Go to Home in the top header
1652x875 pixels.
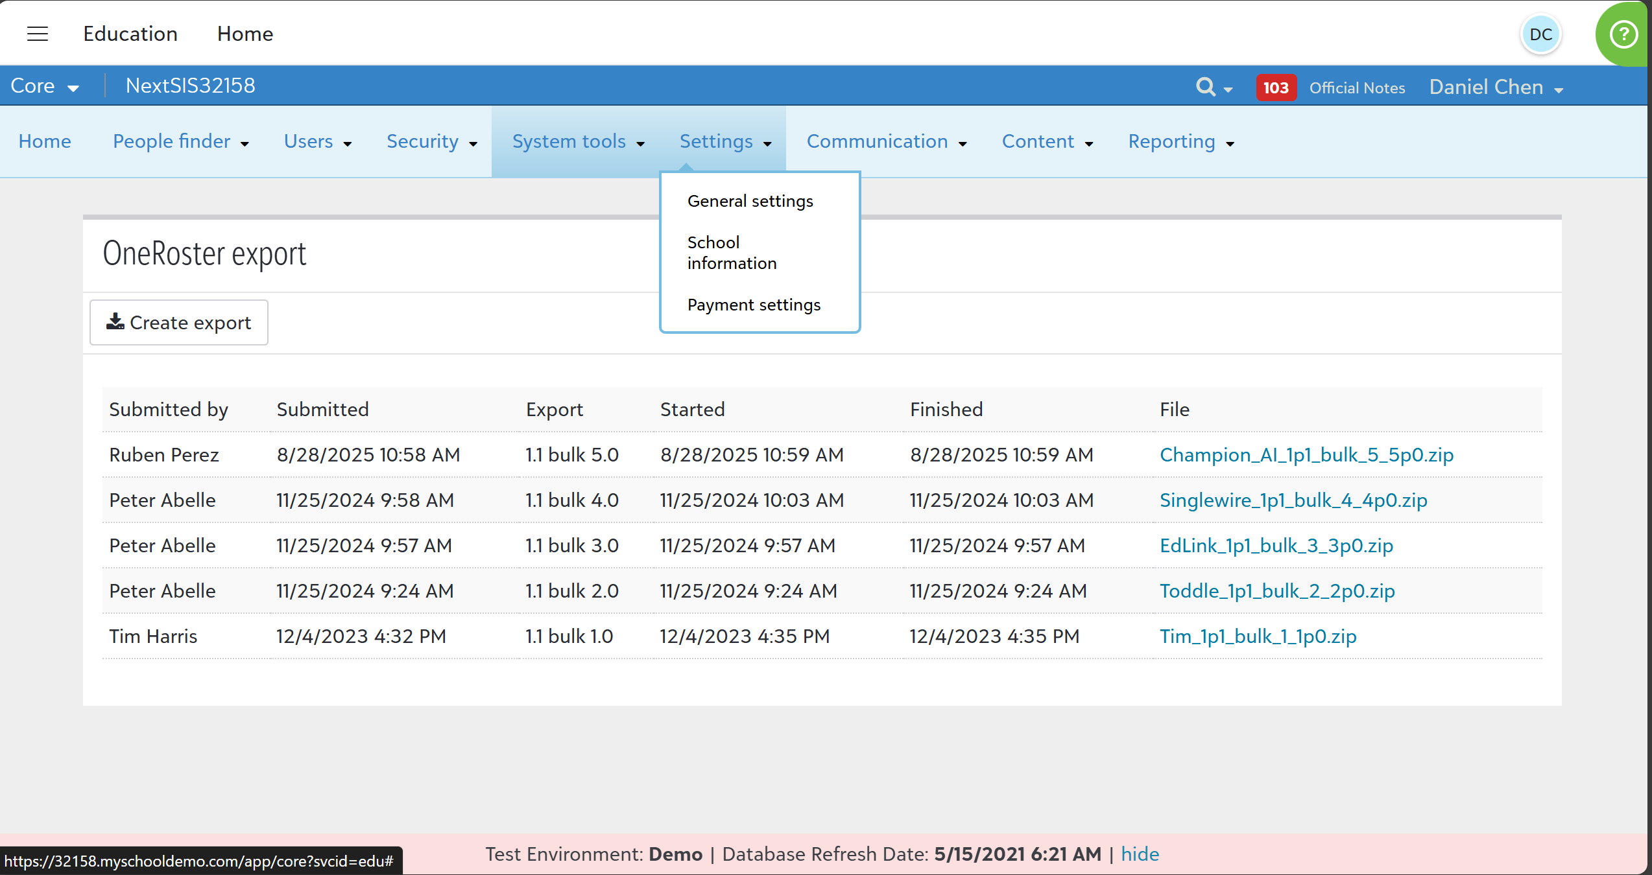click(245, 34)
